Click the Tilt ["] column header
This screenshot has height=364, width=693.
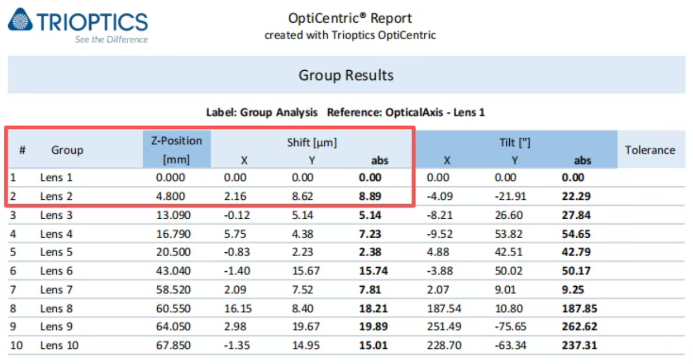(515, 143)
